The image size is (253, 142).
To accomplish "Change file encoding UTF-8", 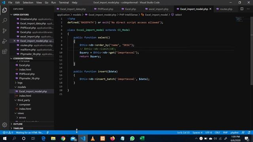I will click(208, 133).
